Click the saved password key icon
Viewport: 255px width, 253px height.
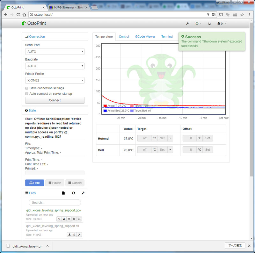(x=208, y=15)
